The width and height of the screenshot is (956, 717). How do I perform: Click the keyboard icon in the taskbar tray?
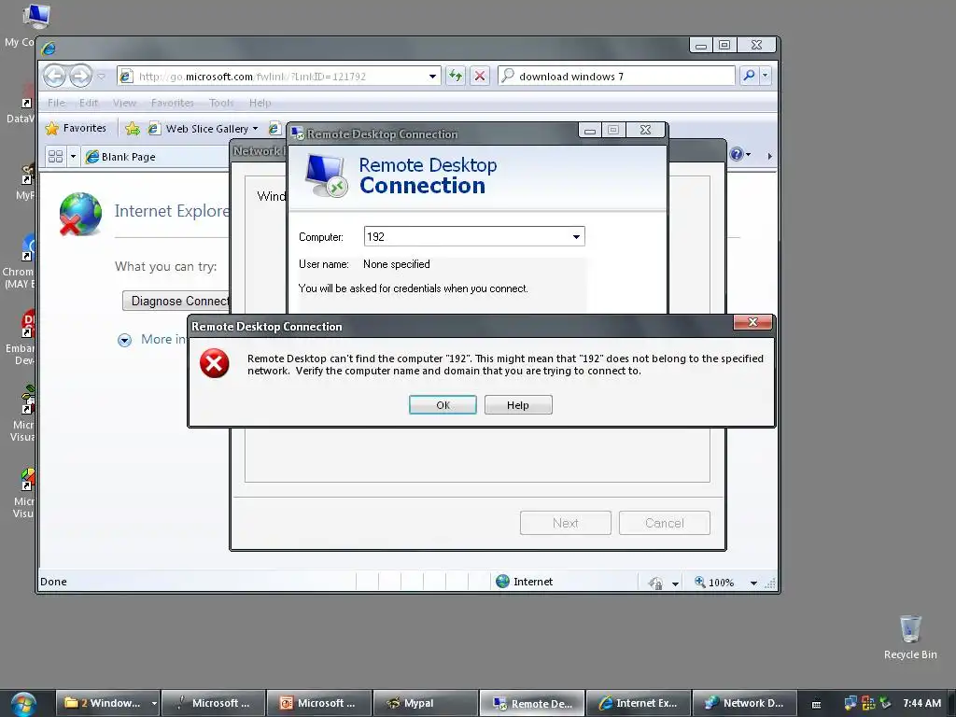pos(816,704)
